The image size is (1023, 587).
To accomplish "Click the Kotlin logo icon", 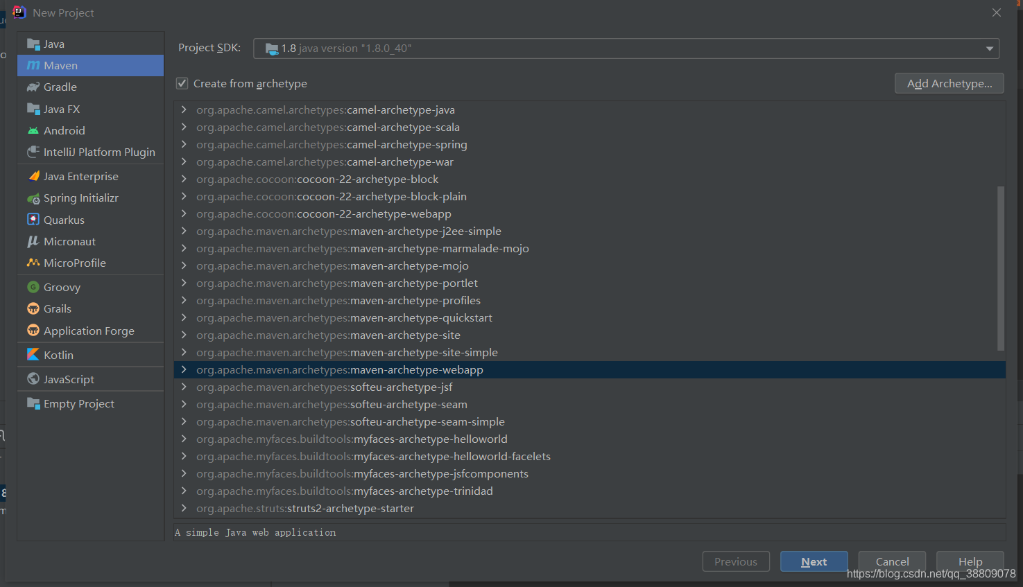I will pos(33,354).
